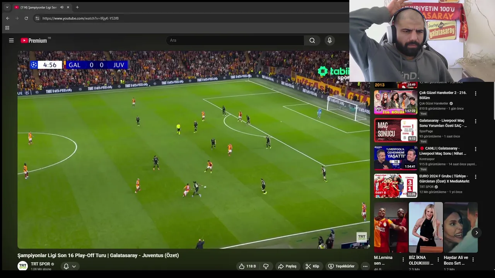The width and height of the screenshot is (495, 278).
Task: Start voice search with the microphone icon
Action: pyautogui.click(x=329, y=41)
